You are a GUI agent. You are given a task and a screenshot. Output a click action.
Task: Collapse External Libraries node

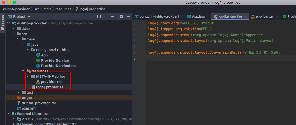coord(9,114)
